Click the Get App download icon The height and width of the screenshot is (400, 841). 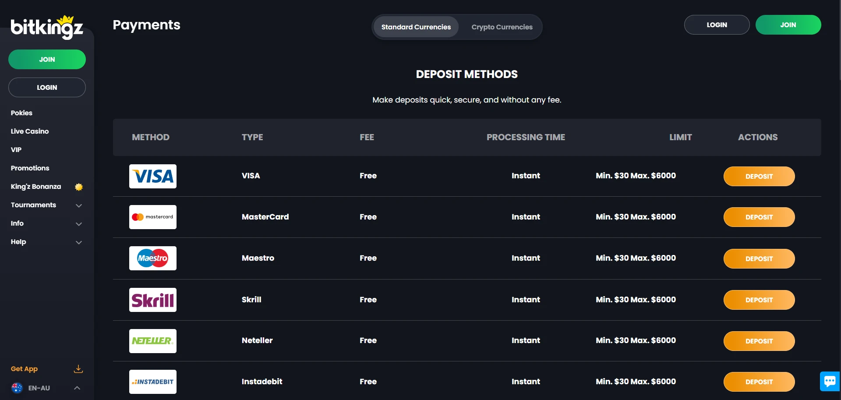coord(78,369)
